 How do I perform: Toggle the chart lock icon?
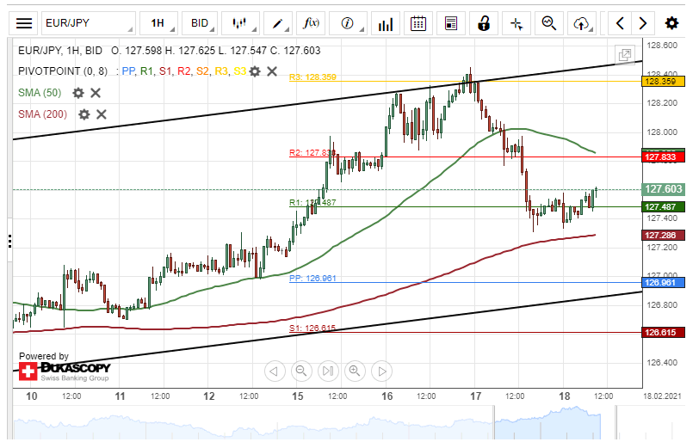[484, 23]
